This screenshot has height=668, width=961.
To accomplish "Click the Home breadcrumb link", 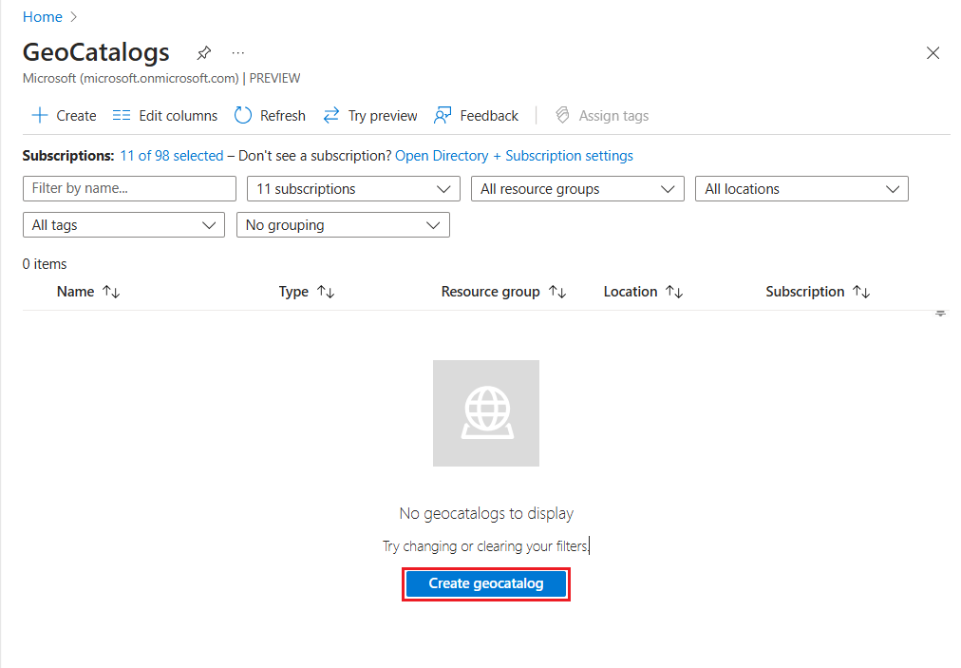I will pos(43,17).
